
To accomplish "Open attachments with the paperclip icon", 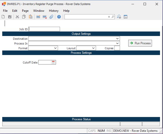I will pos(51,17).
